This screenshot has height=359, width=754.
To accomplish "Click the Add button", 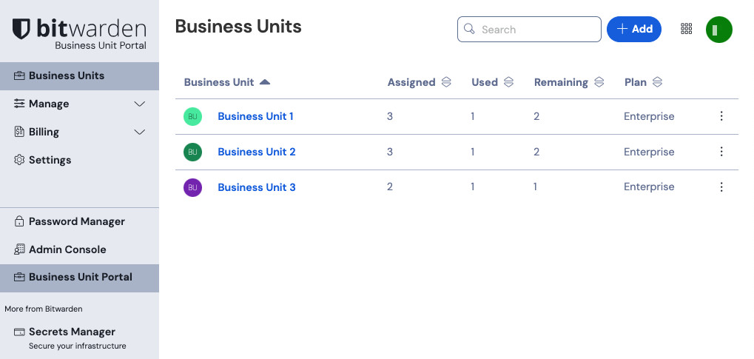I will coord(634,29).
